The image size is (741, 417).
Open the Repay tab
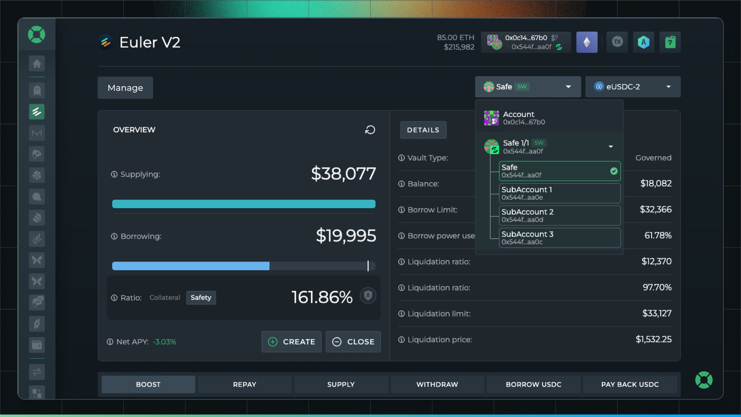(x=245, y=384)
